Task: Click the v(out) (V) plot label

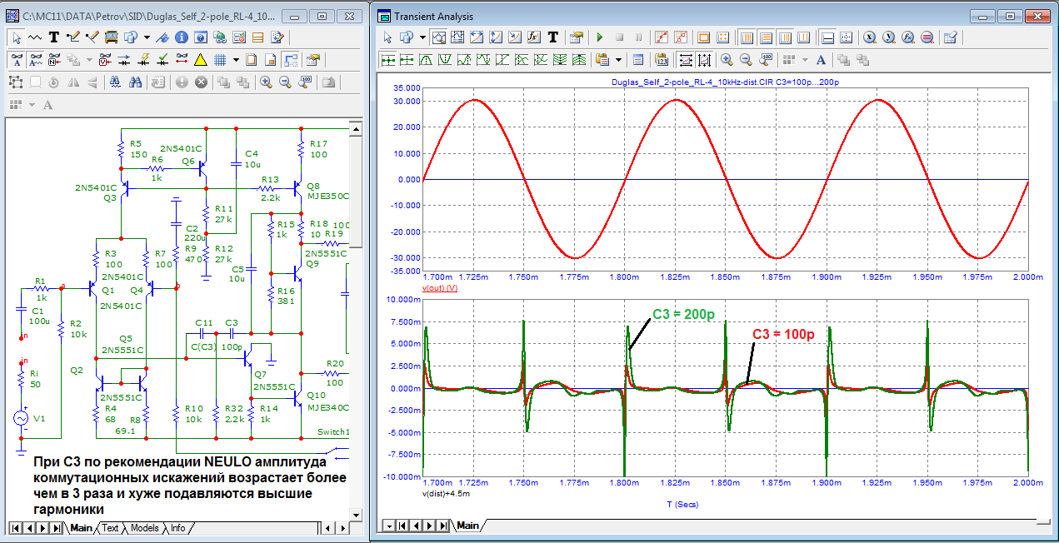Action: [440, 287]
